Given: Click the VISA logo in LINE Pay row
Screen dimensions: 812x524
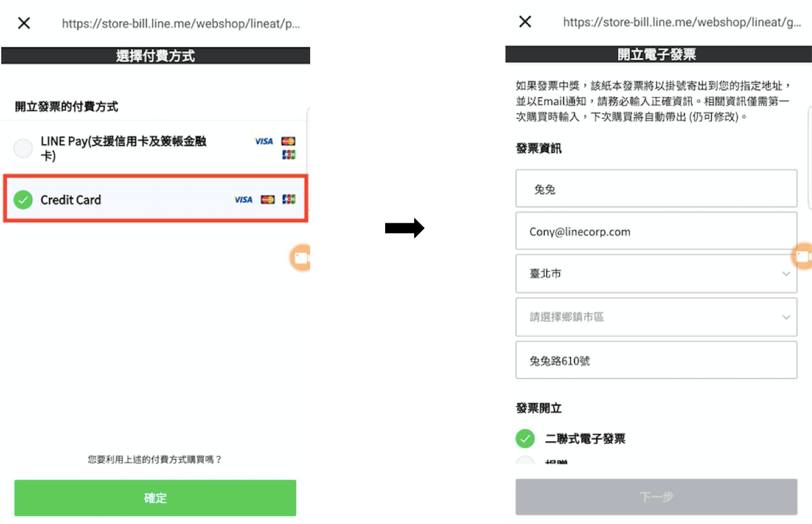Looking at the screenshot, I should coord(264,141).
